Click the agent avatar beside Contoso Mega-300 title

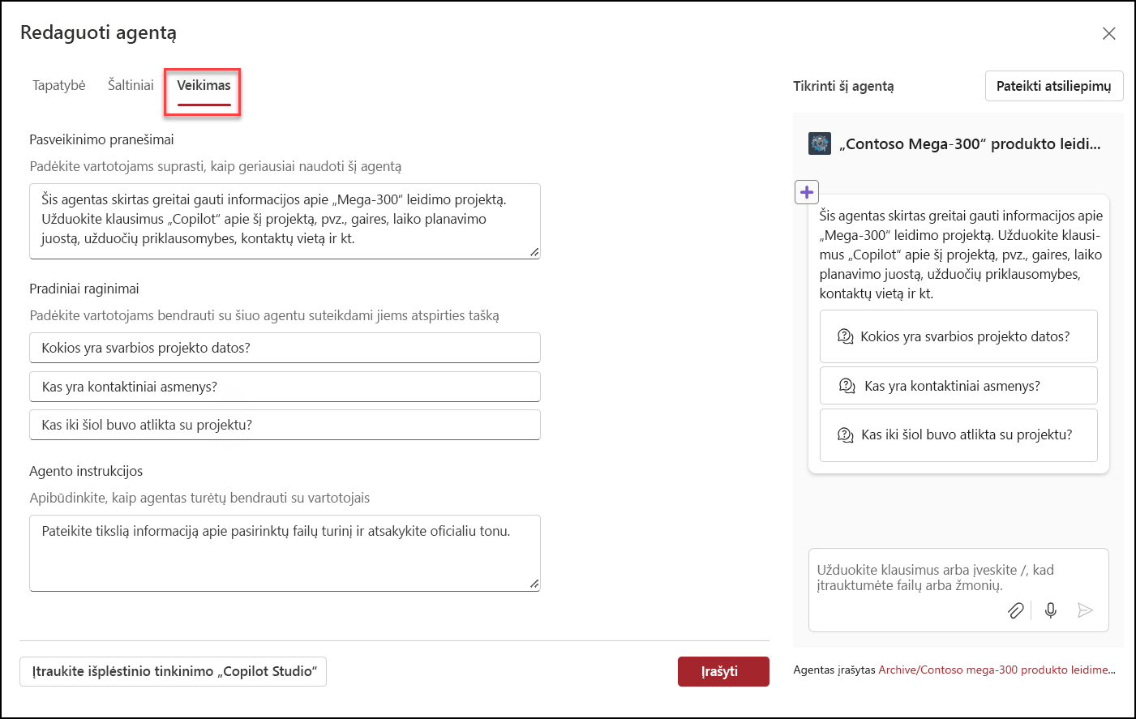click(x=820, y=143)
